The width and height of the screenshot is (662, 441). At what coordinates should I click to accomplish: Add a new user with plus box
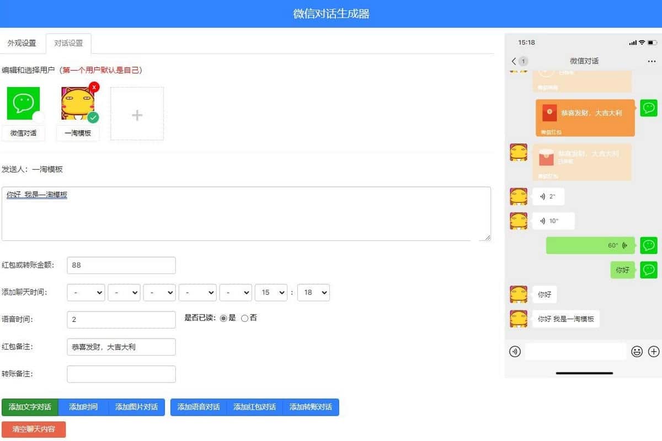pos(137,114)
